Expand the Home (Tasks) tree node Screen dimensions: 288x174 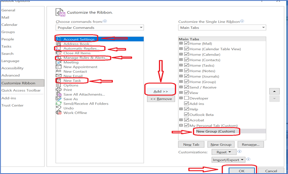(181, 65)
